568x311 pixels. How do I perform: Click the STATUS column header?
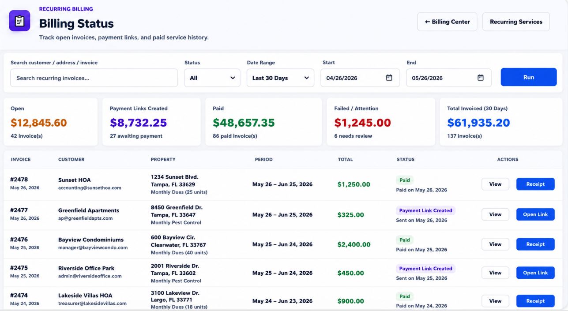406,160
